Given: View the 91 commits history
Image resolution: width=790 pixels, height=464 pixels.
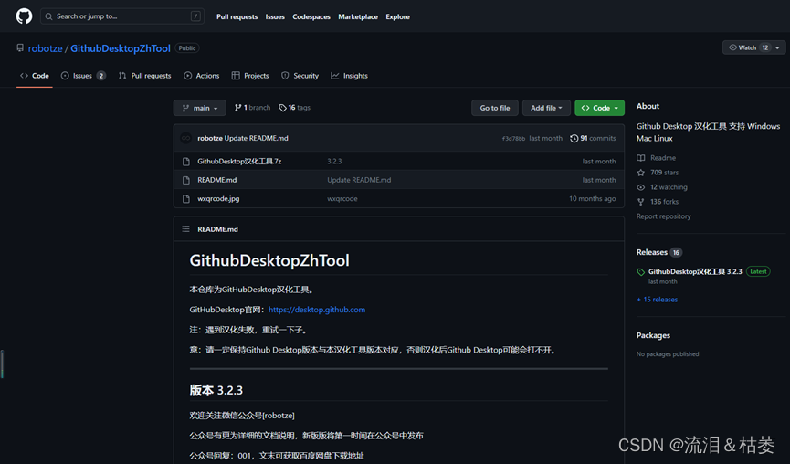Looking at the screenshot, I should click(x=593, y=138).
